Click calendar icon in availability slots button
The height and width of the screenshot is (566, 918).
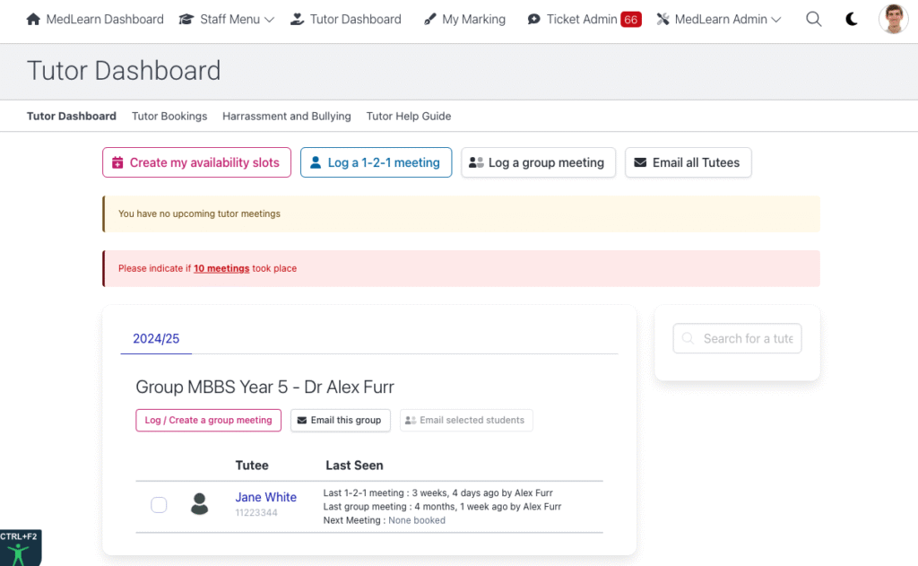[117, 162]
